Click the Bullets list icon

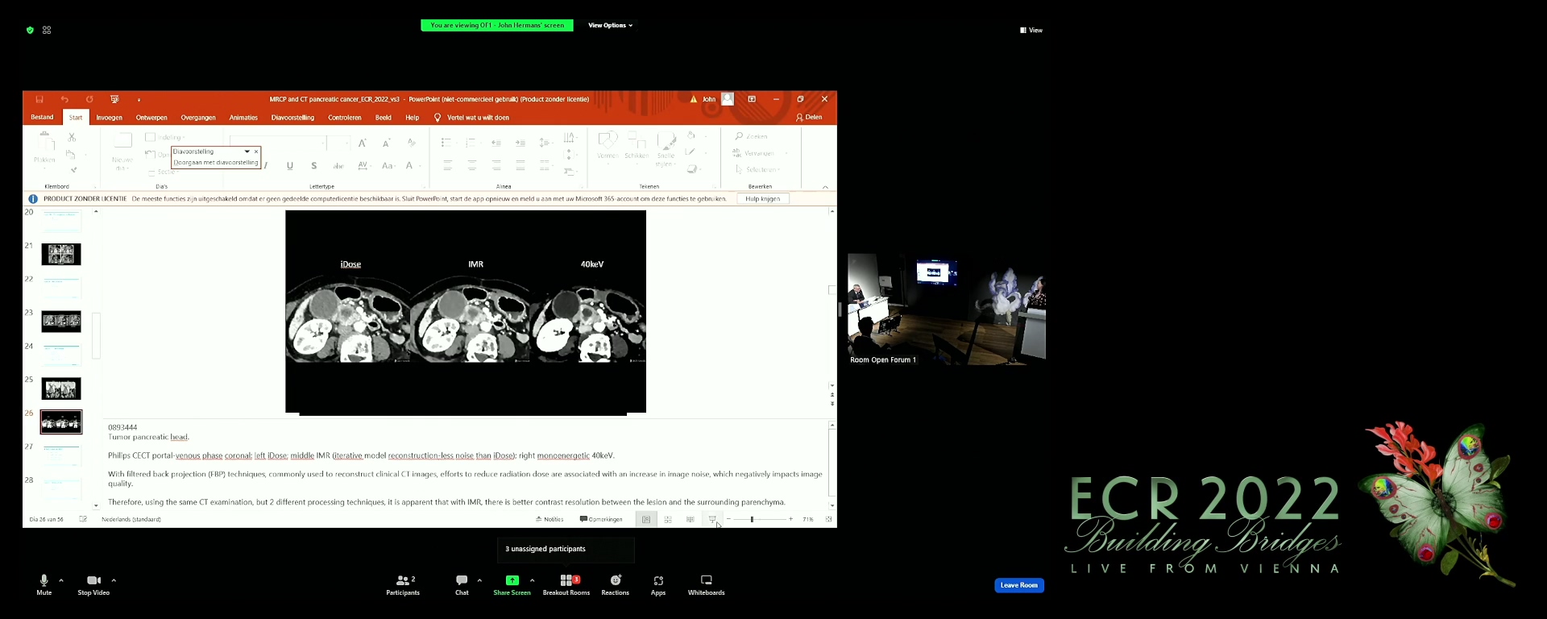447,143
